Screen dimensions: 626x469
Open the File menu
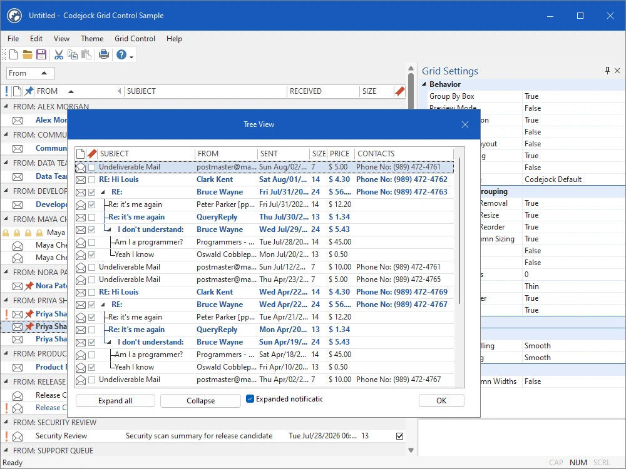point(13,39)
